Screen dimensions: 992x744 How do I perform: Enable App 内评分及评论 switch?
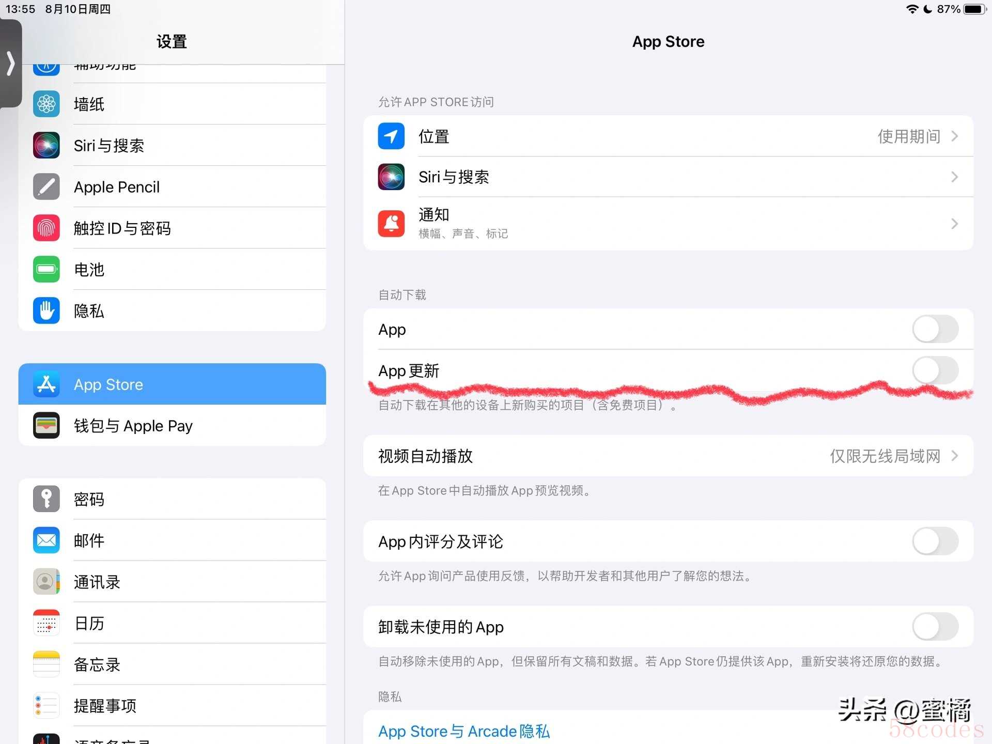pyautogui.click(x=935, y=541)
